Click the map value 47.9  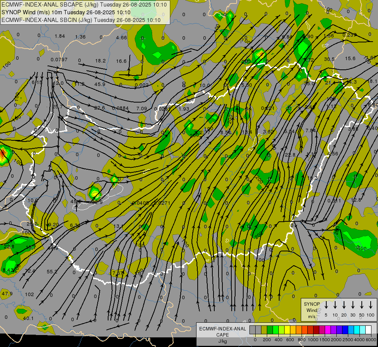pos(7,293)
